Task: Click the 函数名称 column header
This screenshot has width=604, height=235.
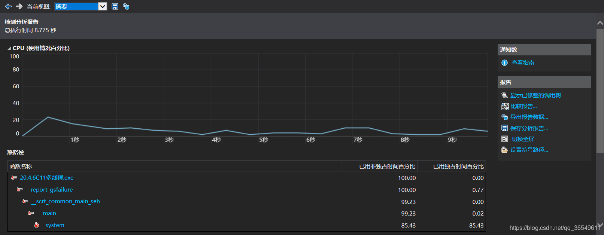Action: [x=174, y=166]
